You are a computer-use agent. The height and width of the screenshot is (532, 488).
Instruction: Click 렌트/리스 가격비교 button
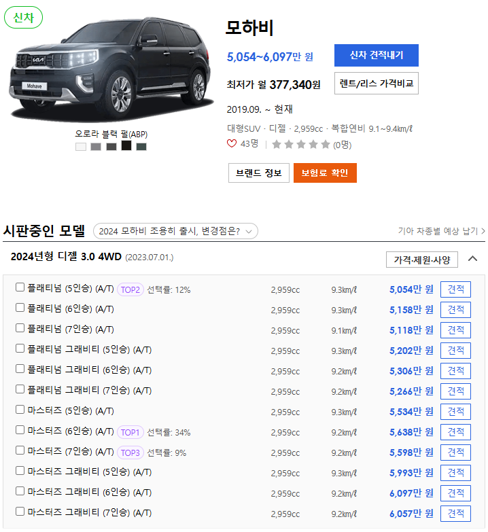377,83
